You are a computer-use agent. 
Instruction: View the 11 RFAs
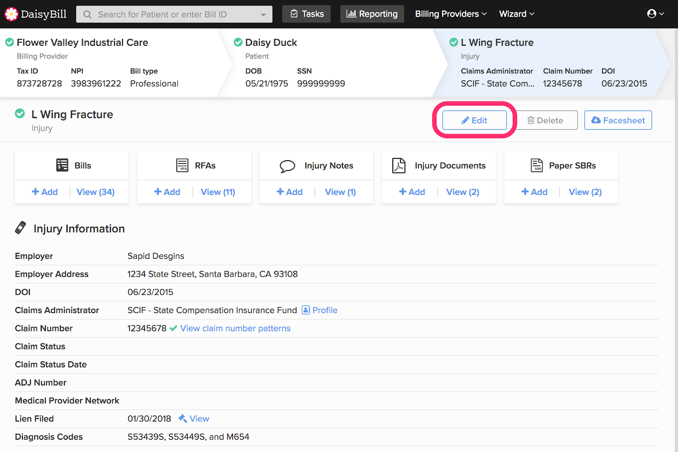click(x=218, y=192)
